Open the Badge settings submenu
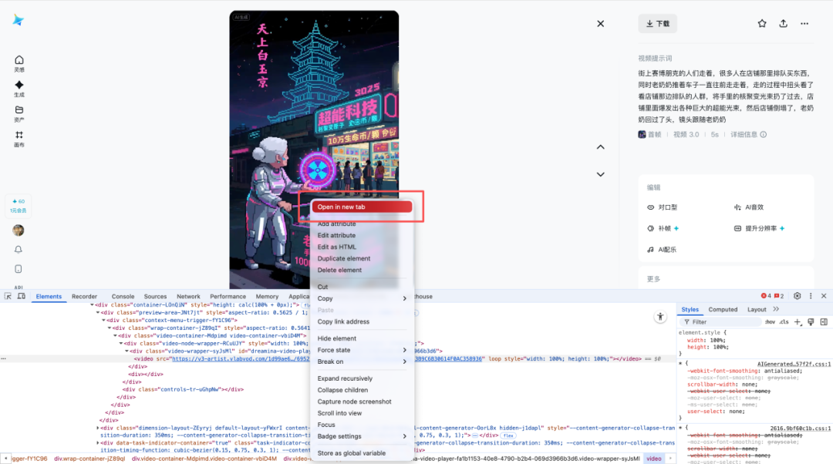 click(362, 436)
